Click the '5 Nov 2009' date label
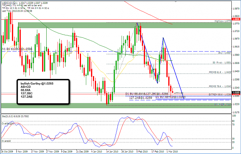The width and height of the screenshot is (241, 154). pos(22,151)
